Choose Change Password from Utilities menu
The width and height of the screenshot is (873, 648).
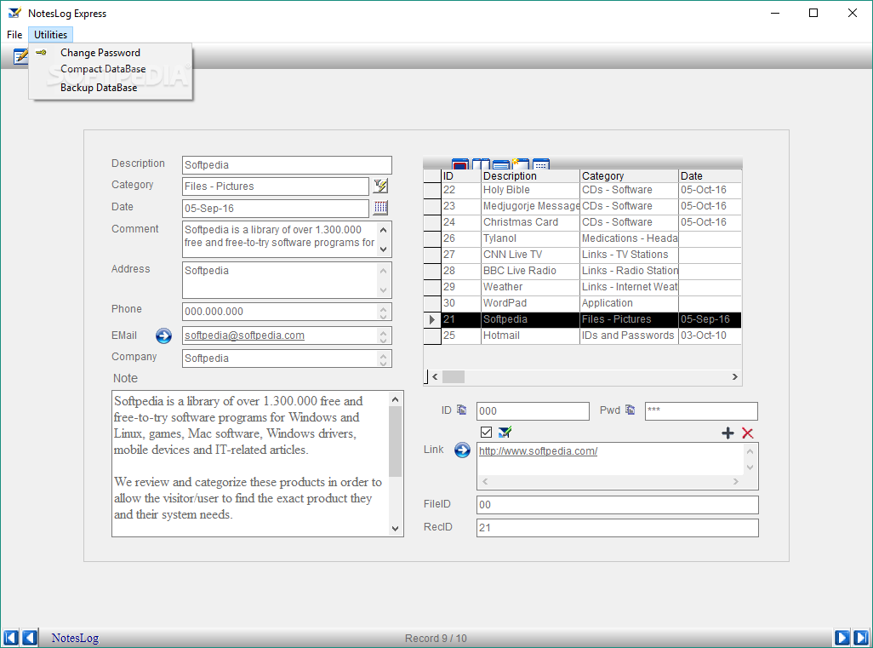click(100, 53)
